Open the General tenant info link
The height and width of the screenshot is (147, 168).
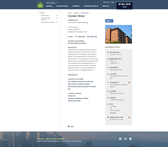(74, 101)
